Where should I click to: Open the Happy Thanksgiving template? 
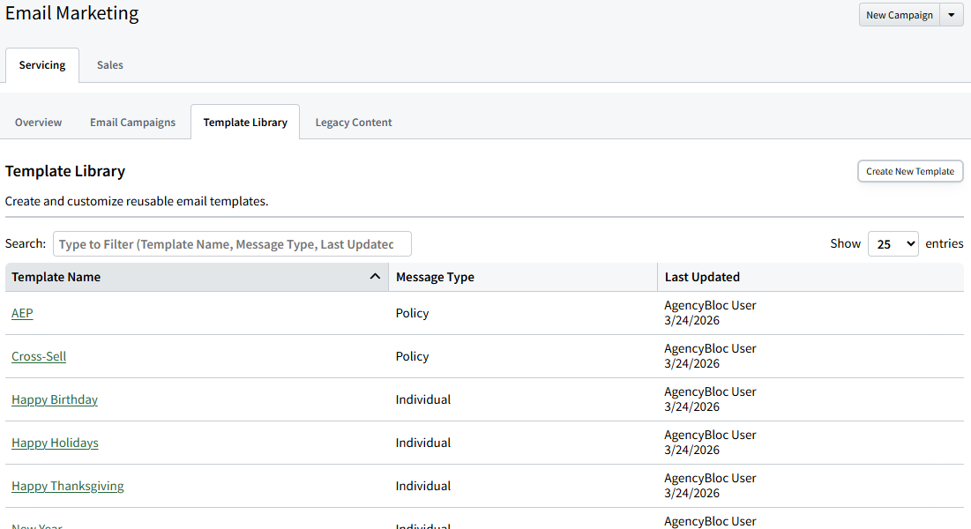pos(67,485)
